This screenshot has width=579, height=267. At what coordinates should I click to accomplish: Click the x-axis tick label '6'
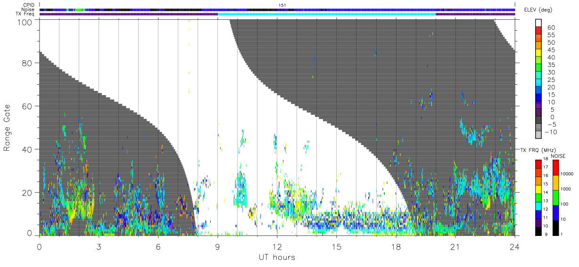click(x=158, y=246)
